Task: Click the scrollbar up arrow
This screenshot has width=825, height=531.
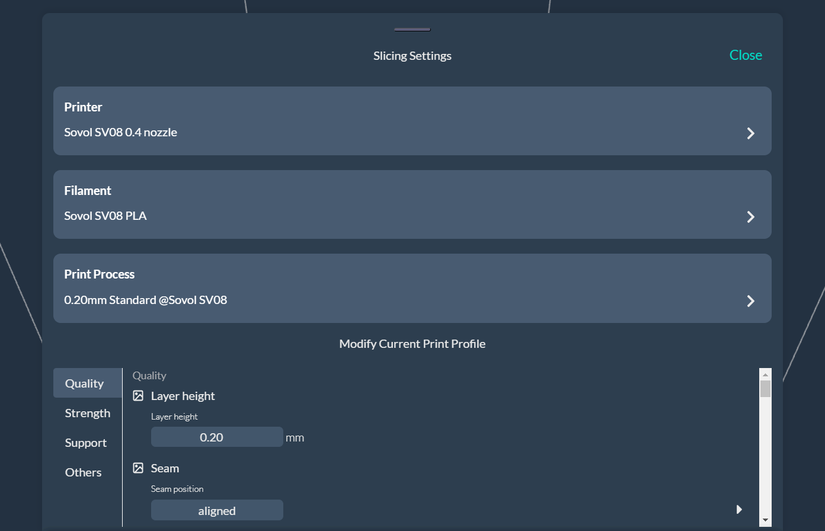Action: point(765,375)
